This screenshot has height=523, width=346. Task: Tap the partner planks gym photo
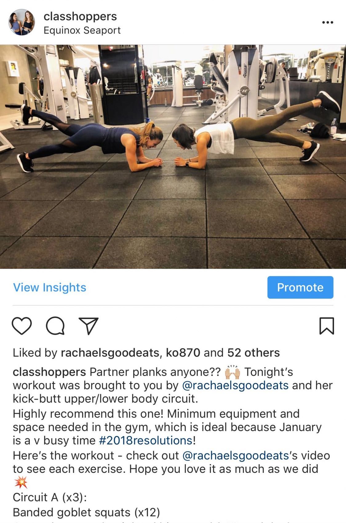coord(173,157)
